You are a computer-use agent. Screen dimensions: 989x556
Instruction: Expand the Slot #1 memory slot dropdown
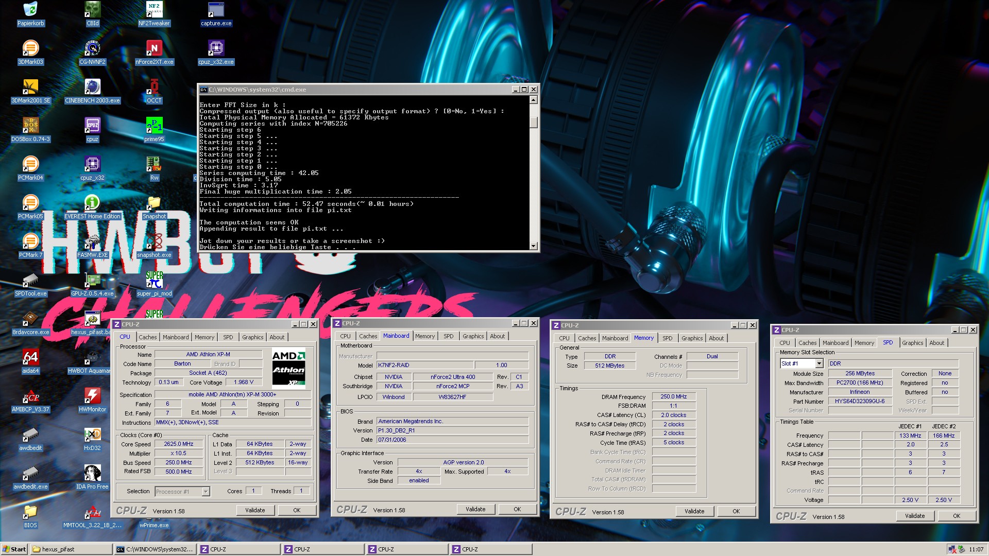[802, 363]
